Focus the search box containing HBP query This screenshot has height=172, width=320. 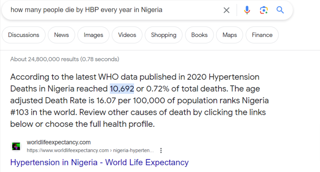(114, 10)
